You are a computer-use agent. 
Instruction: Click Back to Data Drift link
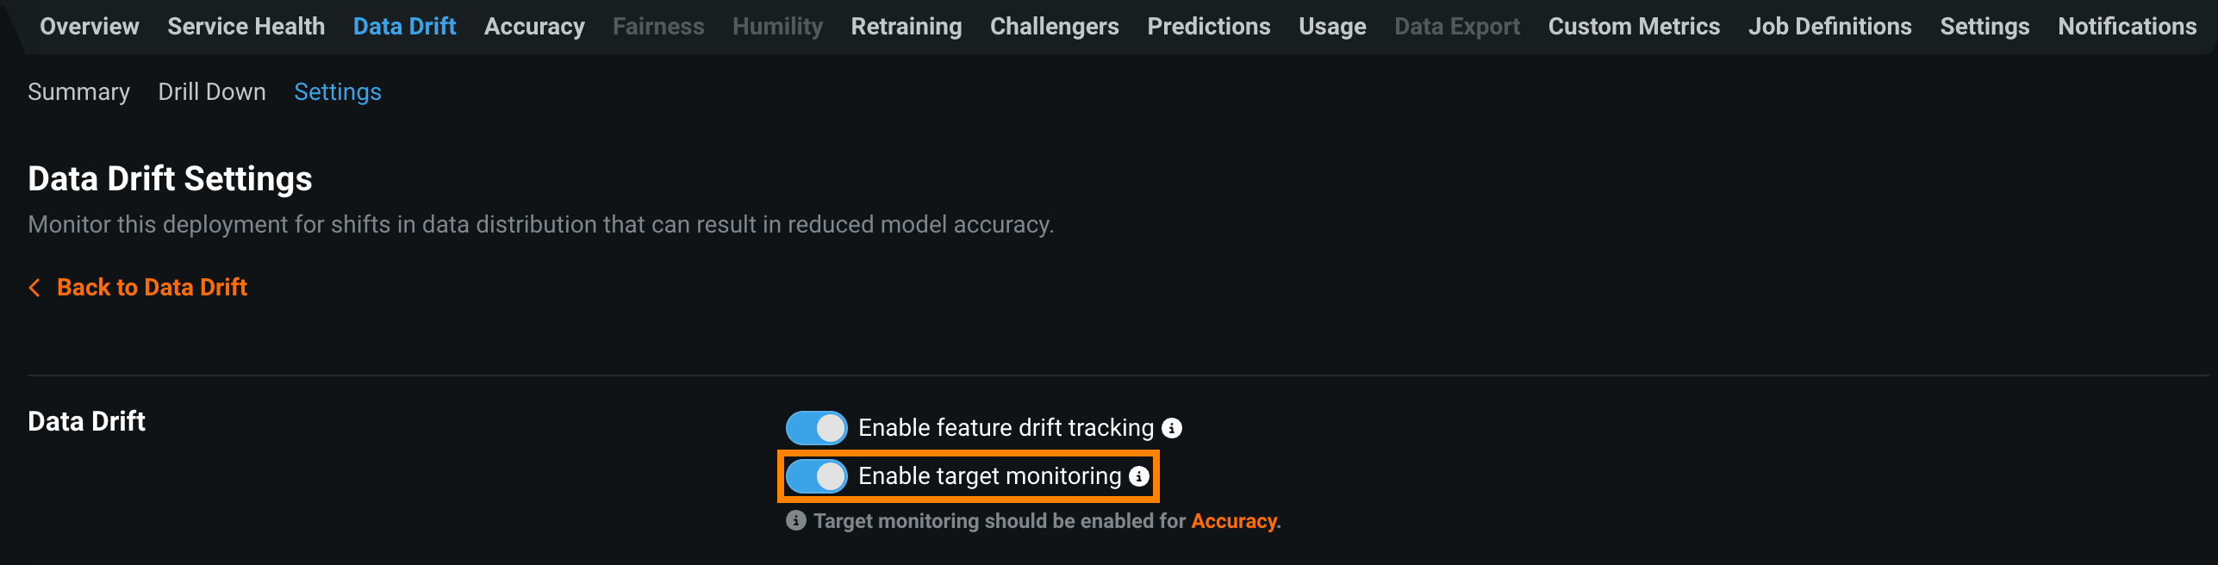coord(152,288)
